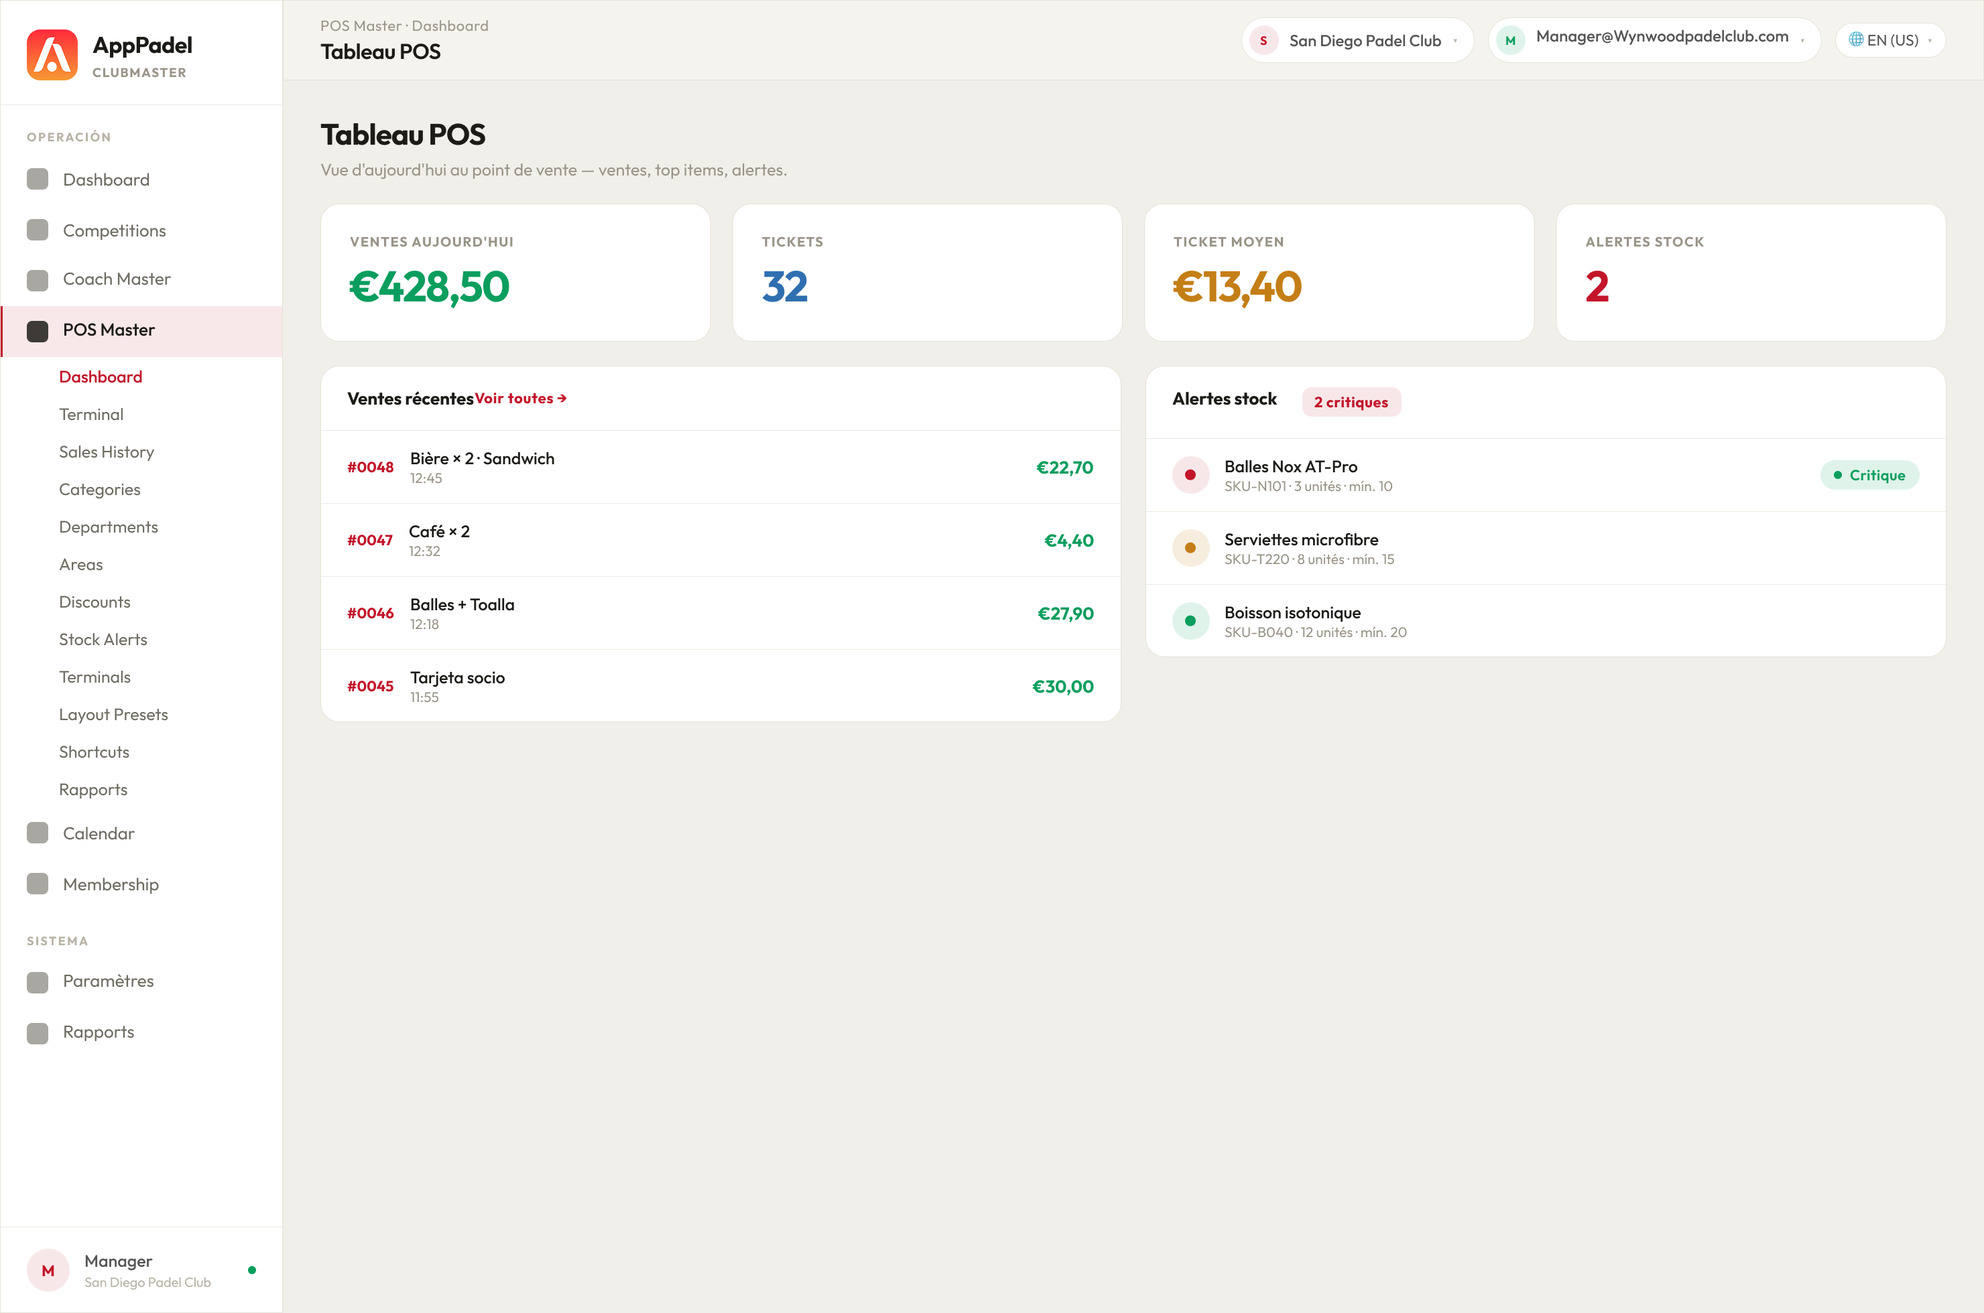Viewport: 1984px width, 1313px height.
Task: Open Dashboard in the main sidebar
Action: point(141,180)
